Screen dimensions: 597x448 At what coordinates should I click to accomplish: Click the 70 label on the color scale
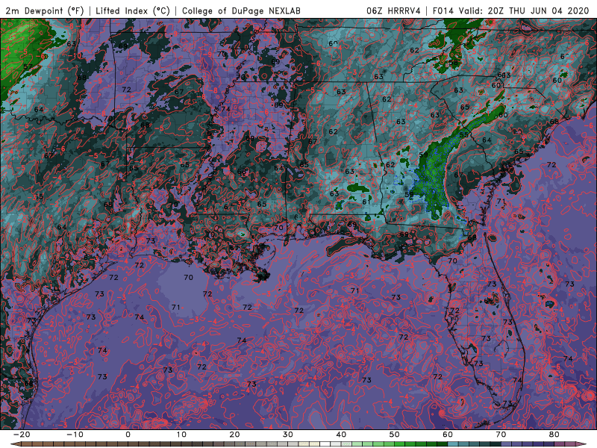(x=501, y=435)
